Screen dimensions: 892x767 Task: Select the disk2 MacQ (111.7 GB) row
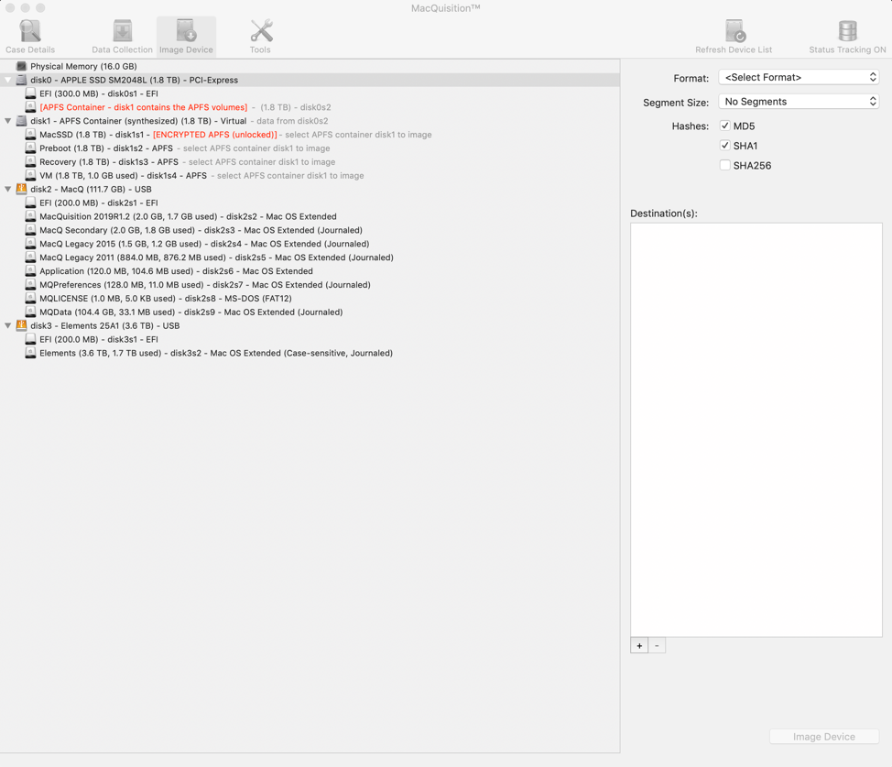point(310,189)
